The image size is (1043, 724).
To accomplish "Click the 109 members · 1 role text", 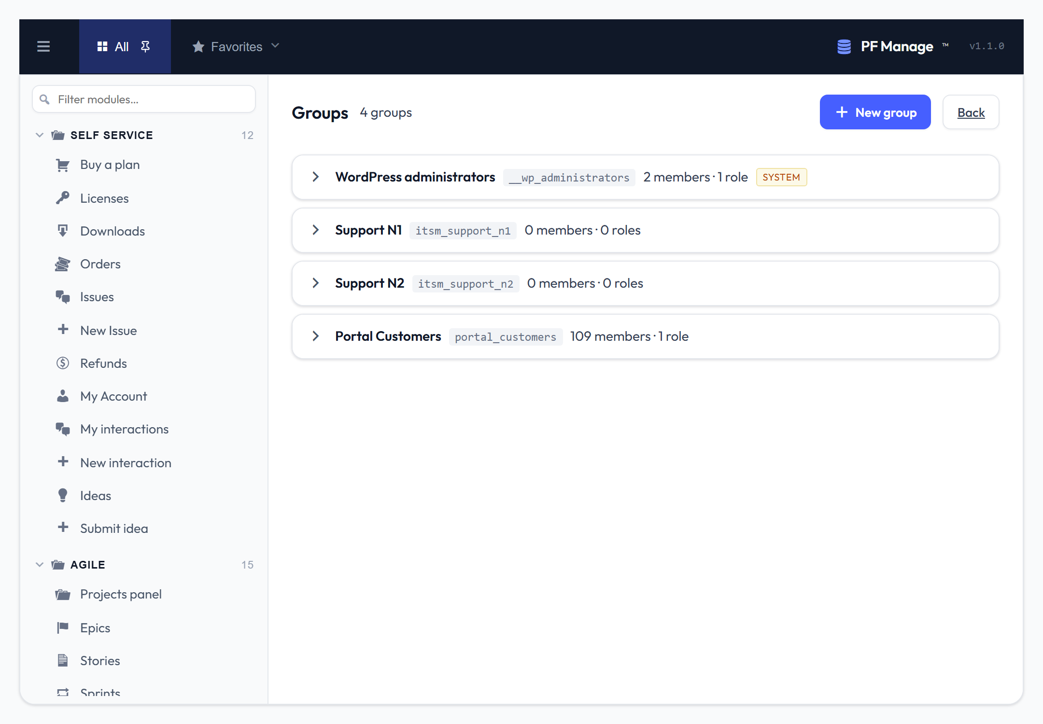I will [x=629, y=336].
